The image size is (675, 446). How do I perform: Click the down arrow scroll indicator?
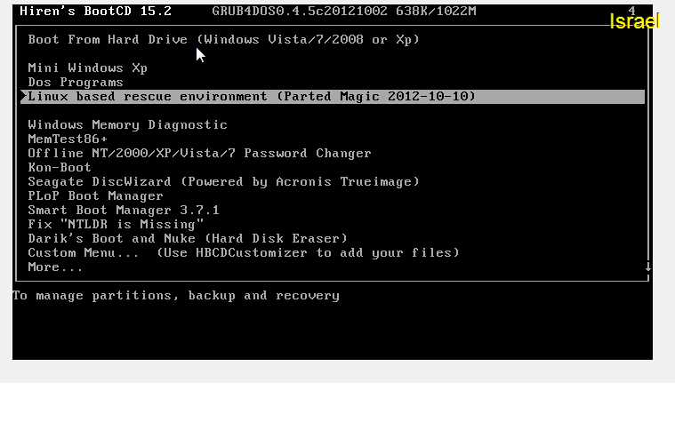coord(648,267)
